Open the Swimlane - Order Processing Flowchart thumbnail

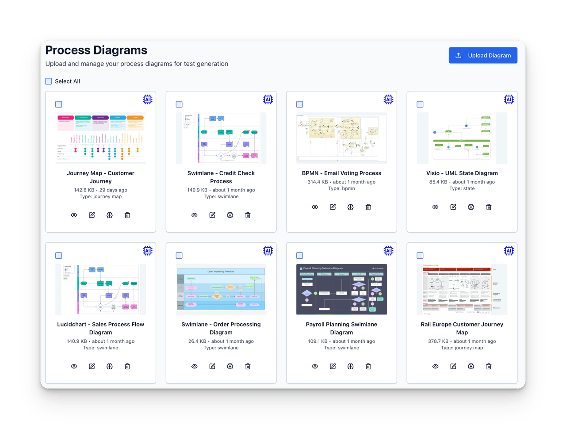(x=221, y=289)
